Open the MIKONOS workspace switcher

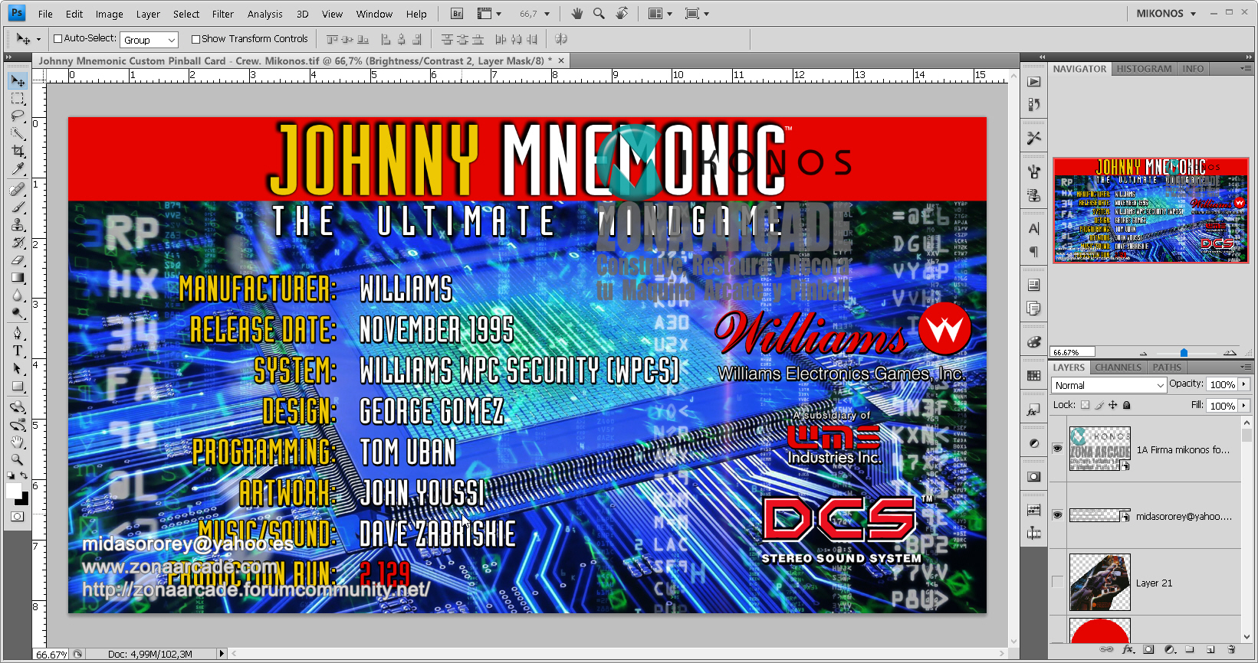(x=1165, y=14)
